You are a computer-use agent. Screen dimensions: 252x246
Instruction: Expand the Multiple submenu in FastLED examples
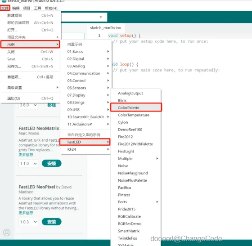[138, 158]
